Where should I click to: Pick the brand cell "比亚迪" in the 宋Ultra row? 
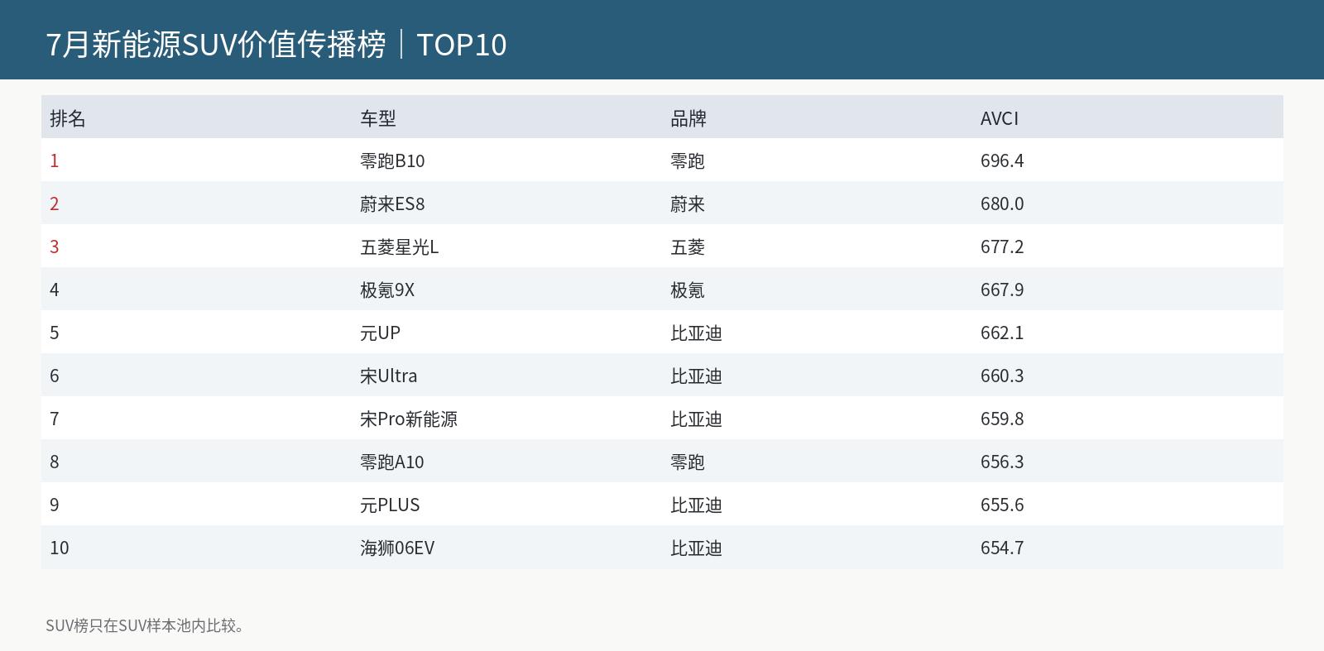(x=697, y=376)
